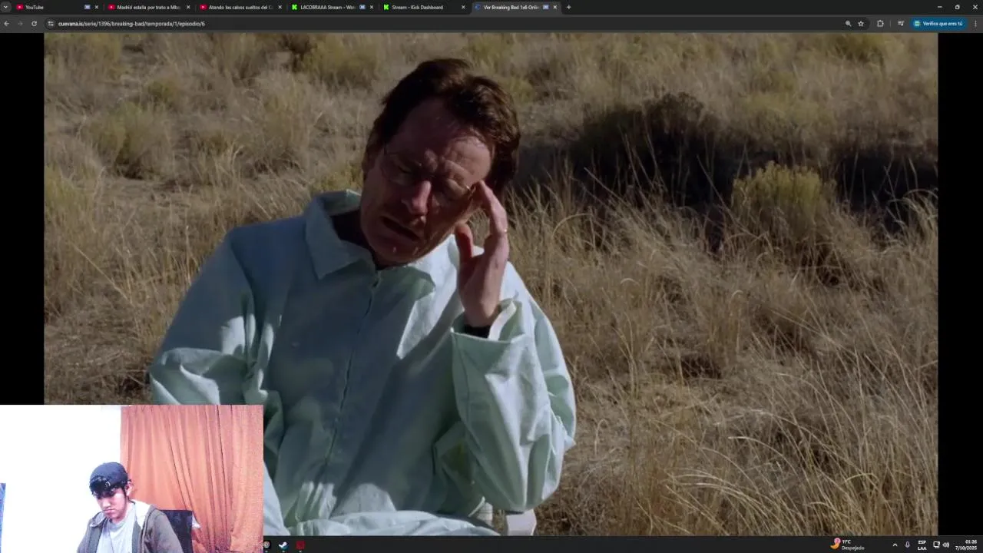The height and width of the screenshot is (553, 983).
Task: Restore the browser window size
Action: click(x=957, y=7)
